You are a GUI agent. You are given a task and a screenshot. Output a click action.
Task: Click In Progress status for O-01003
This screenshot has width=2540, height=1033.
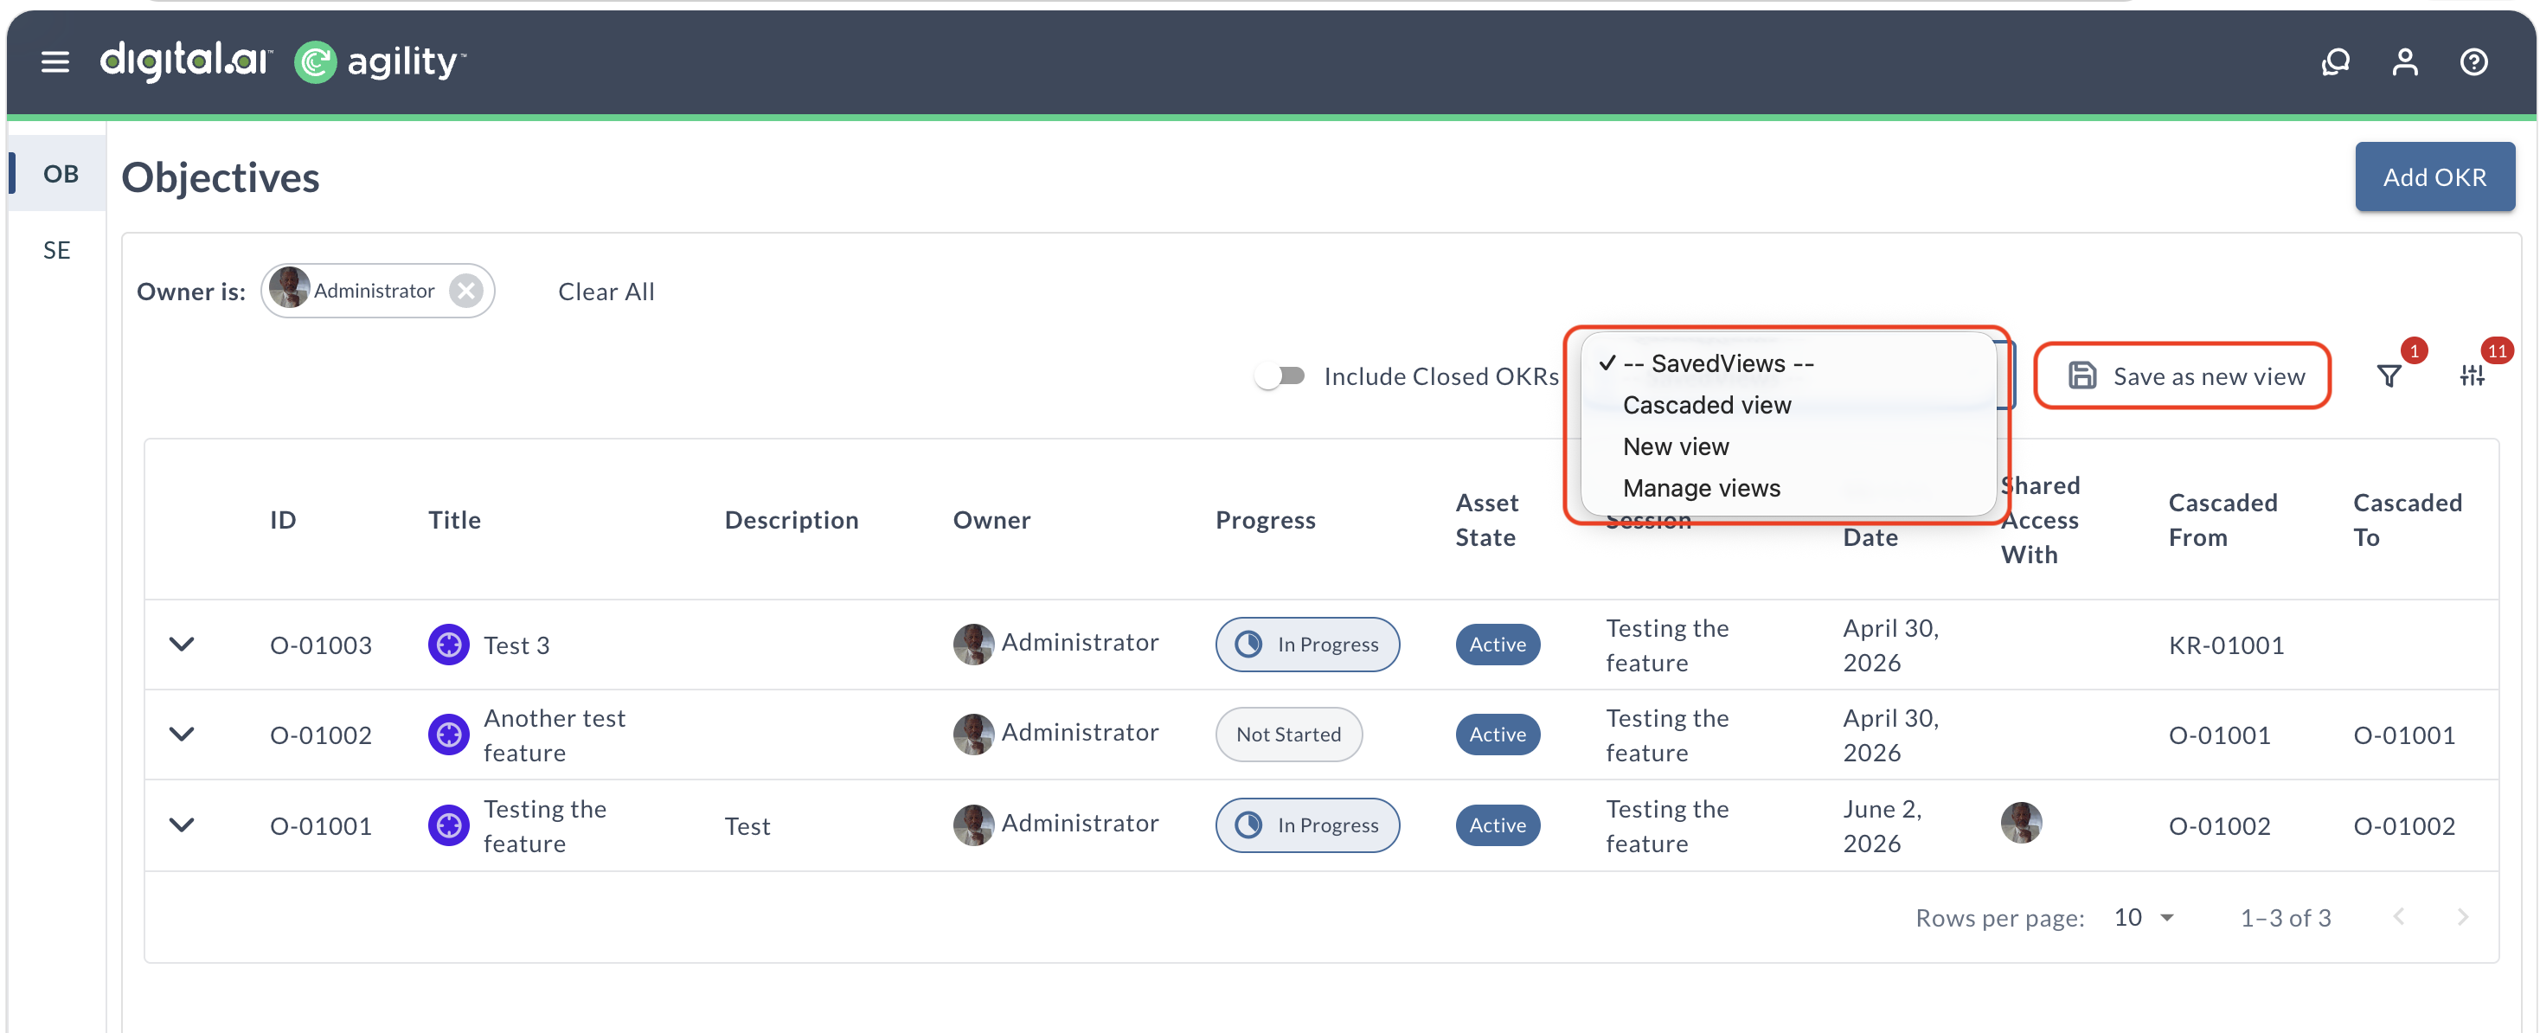click(x=1307, y=645)
